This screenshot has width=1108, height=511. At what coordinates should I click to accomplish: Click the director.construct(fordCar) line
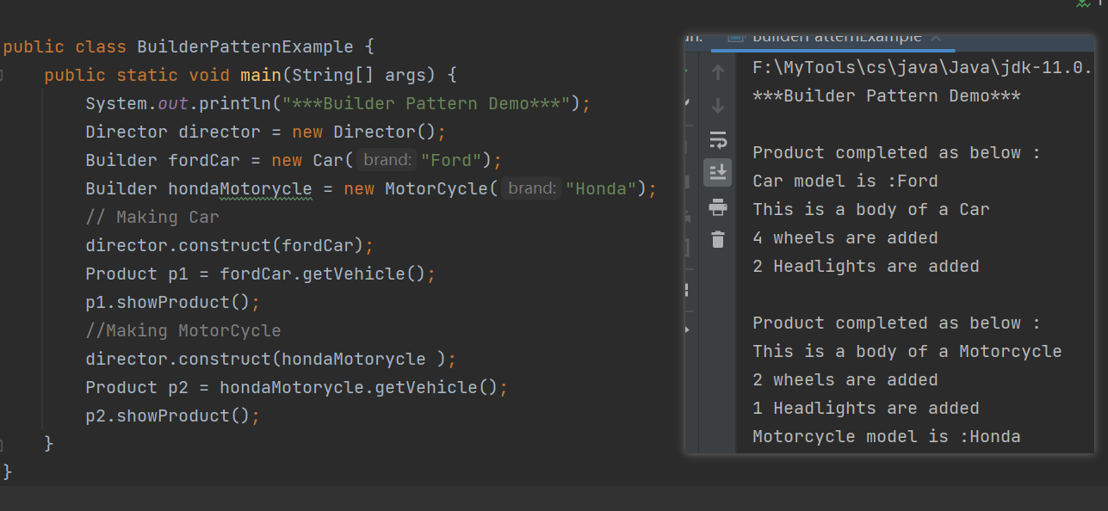230,245
